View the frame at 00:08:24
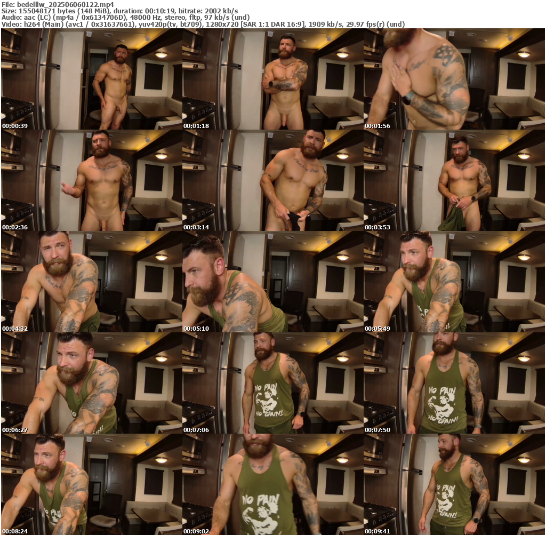 click(x=92, y=484)
